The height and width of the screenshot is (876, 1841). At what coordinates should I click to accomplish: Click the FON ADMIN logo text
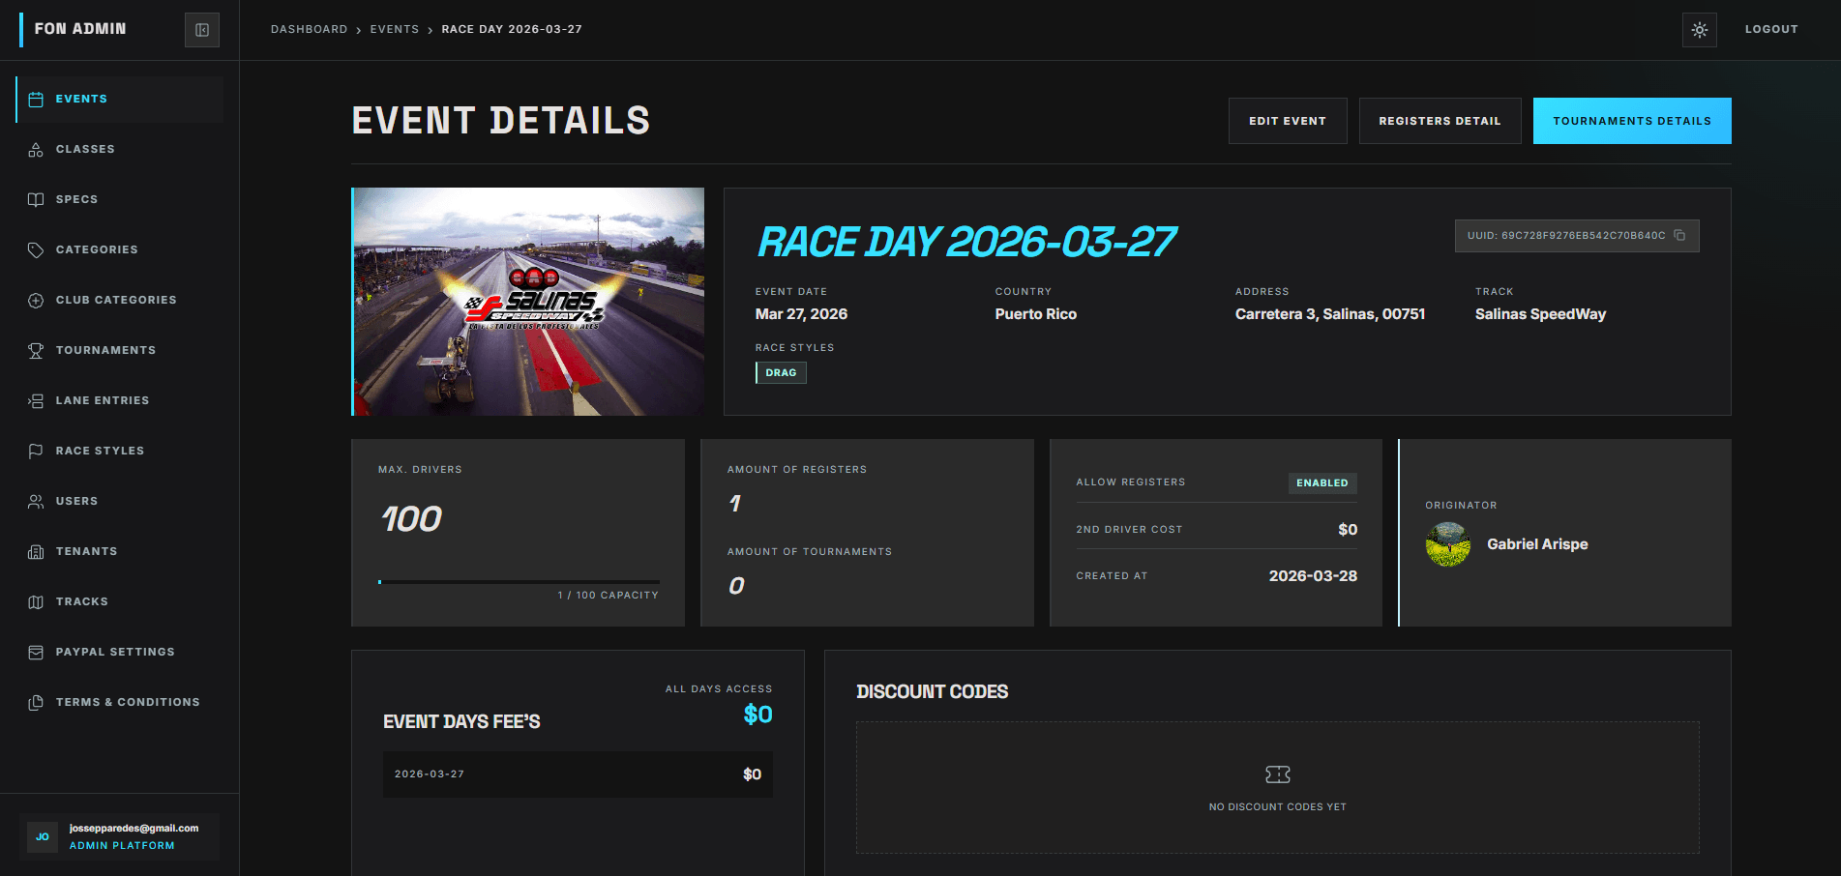(80, 29)
